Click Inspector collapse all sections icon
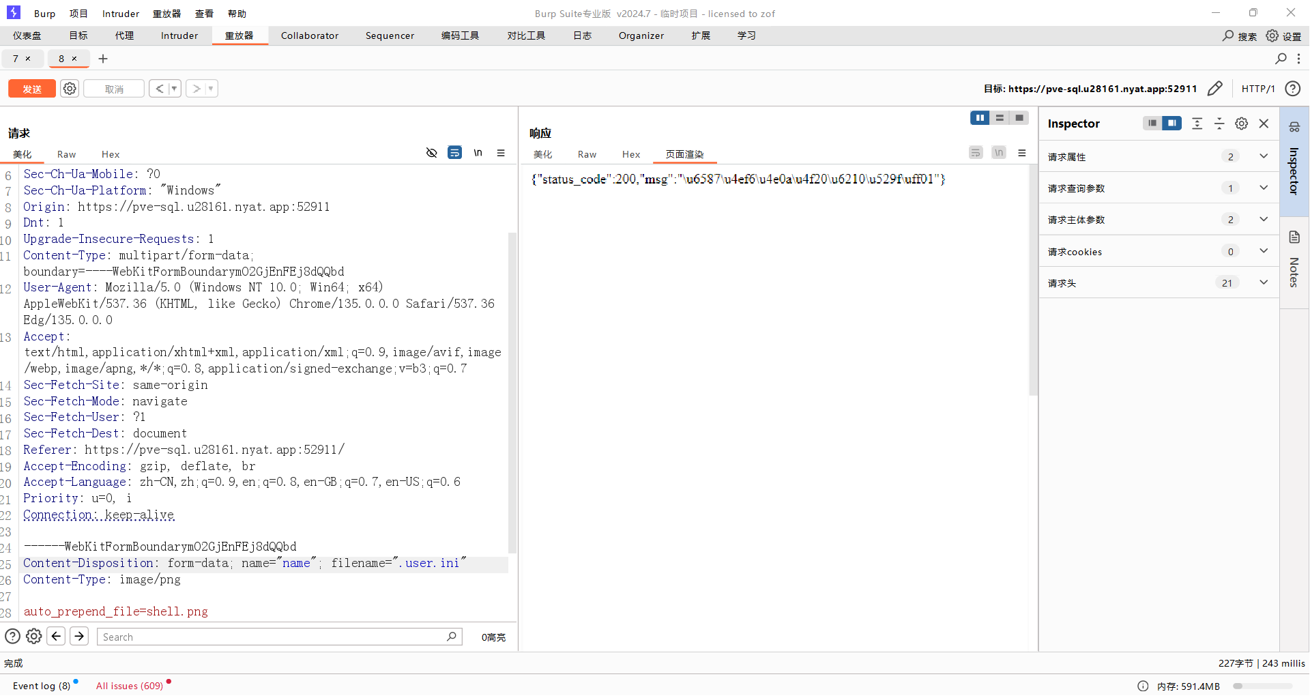Viewport: 1310px width, 696px height. point(1219,123)
